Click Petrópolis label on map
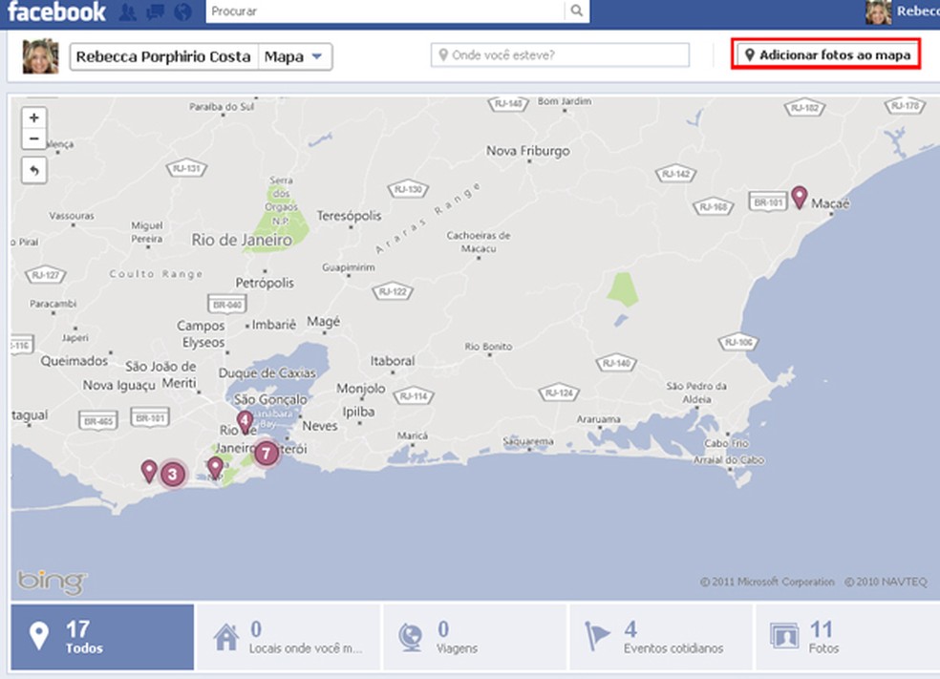The width and height of the screenshot is (940, 679). (x=265, y=283)
